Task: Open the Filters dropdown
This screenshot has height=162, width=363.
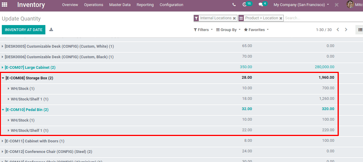Action: [x=203, y=30]
